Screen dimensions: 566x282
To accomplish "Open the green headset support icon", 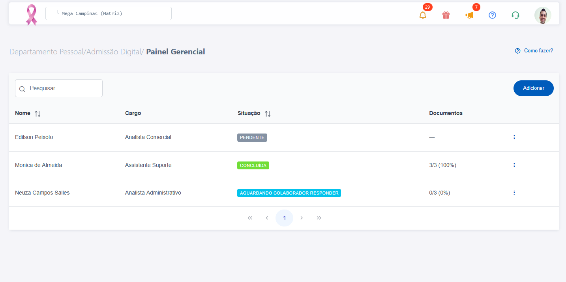I will [x=515, y=15].
